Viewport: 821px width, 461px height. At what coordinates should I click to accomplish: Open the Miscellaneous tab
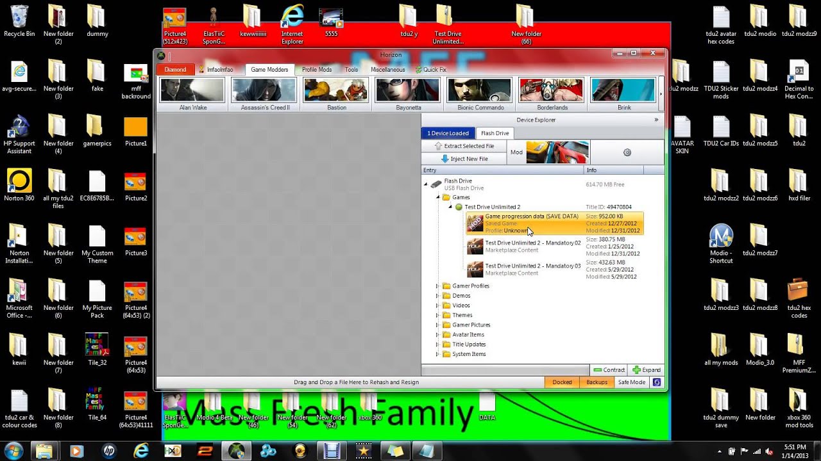[x=387, y=69]
